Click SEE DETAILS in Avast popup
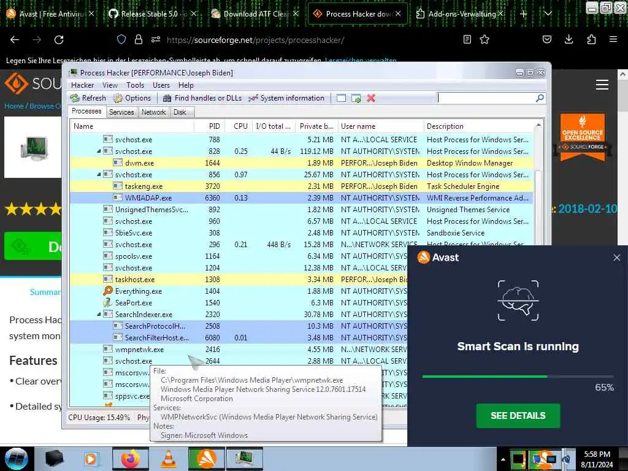The image size is (628, 471). point(518,416)
